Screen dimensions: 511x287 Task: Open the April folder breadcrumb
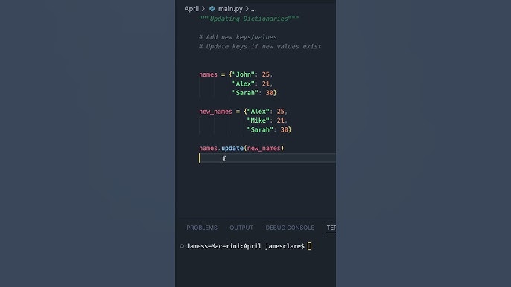191,9
